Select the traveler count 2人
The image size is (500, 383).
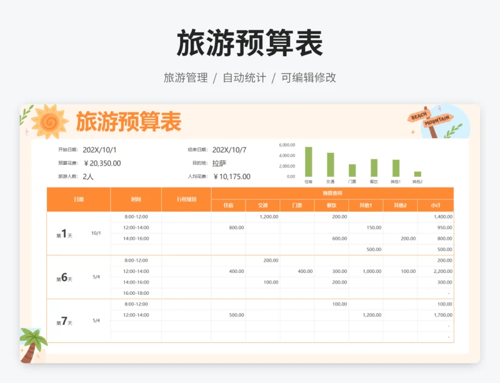88,177
